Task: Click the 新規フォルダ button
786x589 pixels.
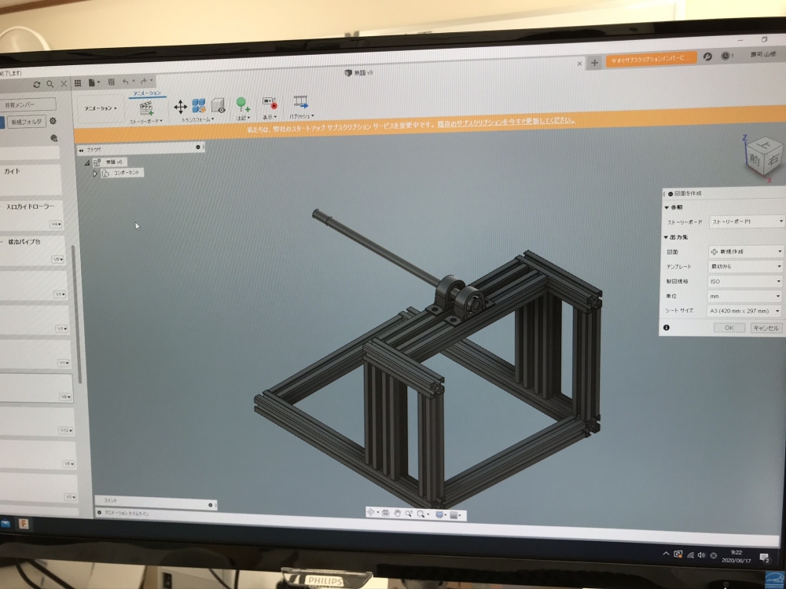Action: pyautogui.click(x=27, y=122)
